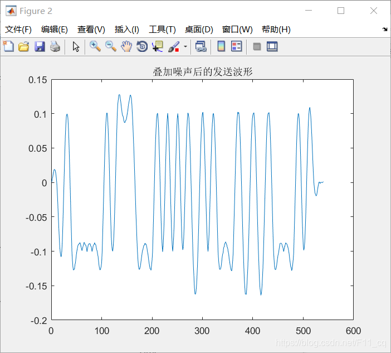Click the y-axis label 0.05
Image resolution: width=391 pixels, height=353 pixels.
tap(37, 148)
